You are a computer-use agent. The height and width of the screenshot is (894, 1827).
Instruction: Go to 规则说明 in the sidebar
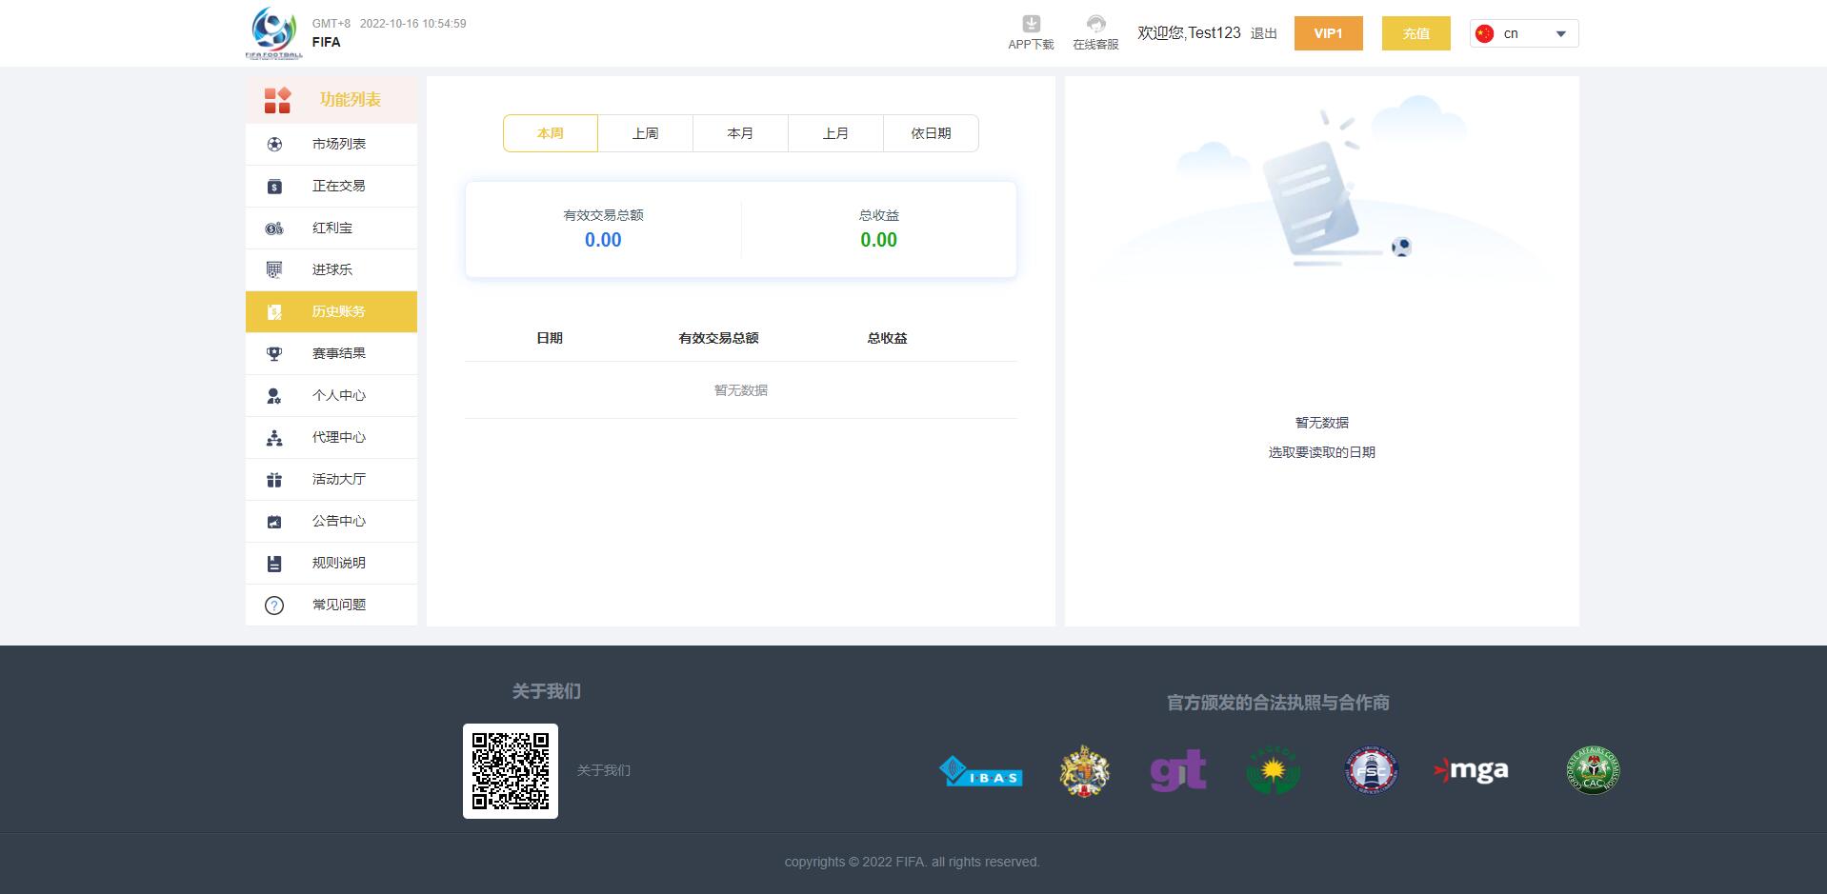click(338, 564)
